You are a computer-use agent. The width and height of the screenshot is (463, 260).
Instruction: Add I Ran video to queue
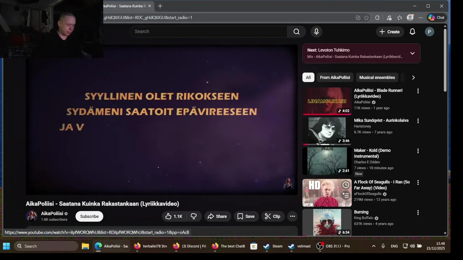click(x=346, y=195)
